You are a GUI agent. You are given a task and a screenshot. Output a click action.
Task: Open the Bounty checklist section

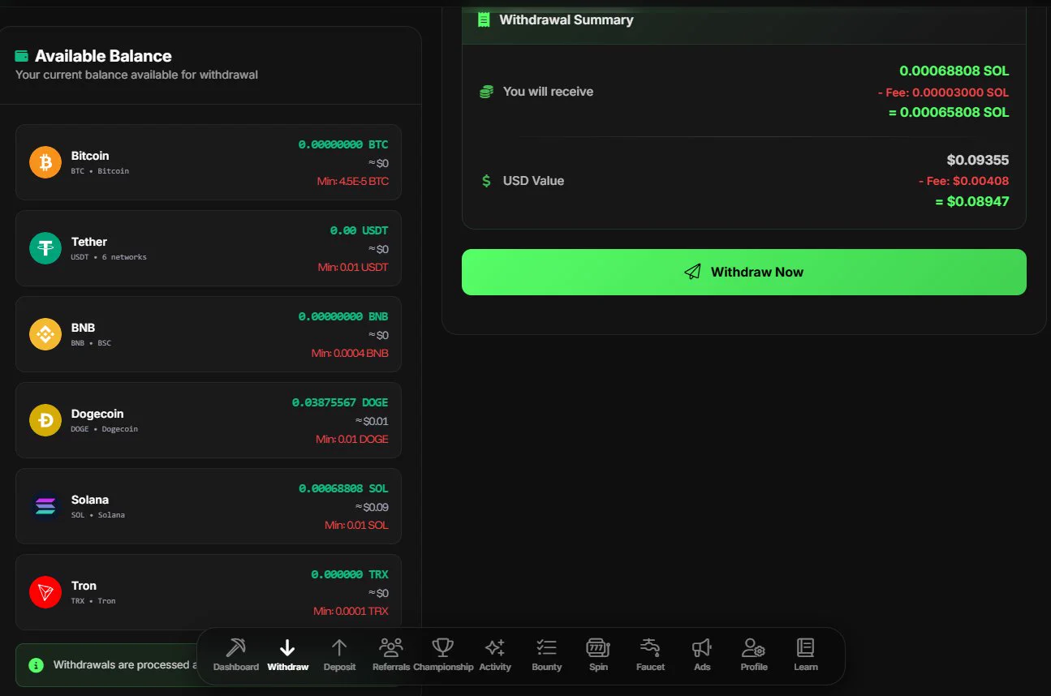click(x=547, y=655)
